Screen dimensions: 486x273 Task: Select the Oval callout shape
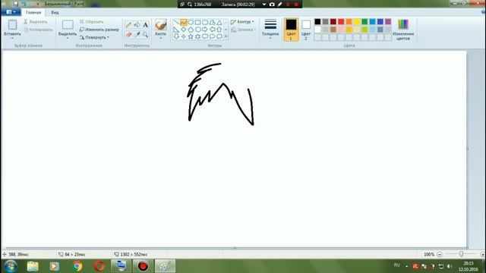click(212, 36)
